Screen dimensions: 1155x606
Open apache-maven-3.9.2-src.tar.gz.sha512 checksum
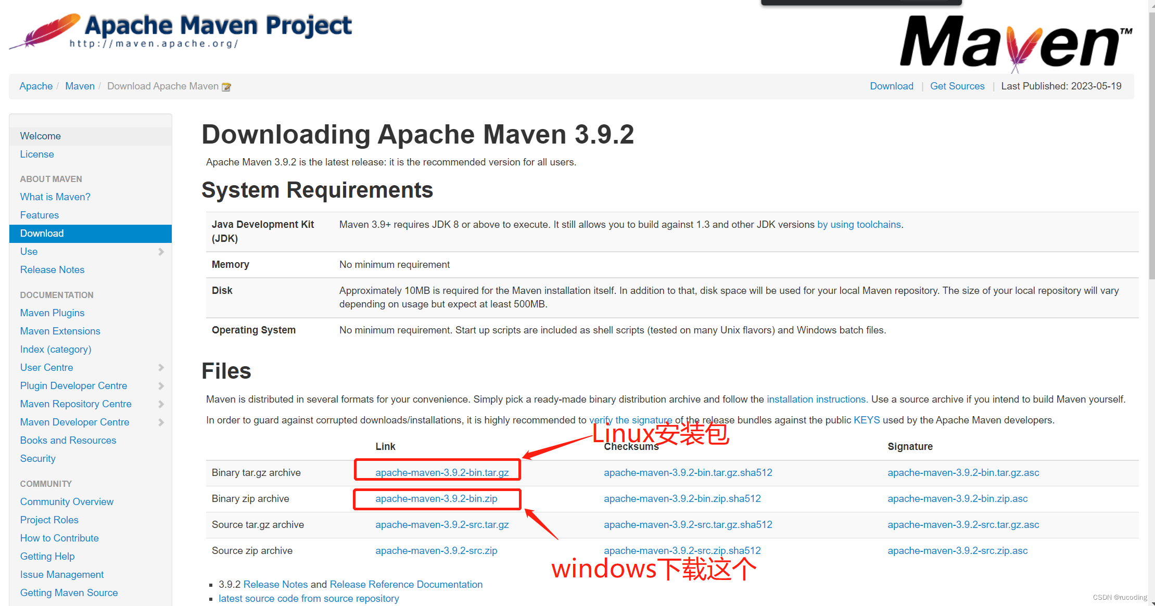688,525
